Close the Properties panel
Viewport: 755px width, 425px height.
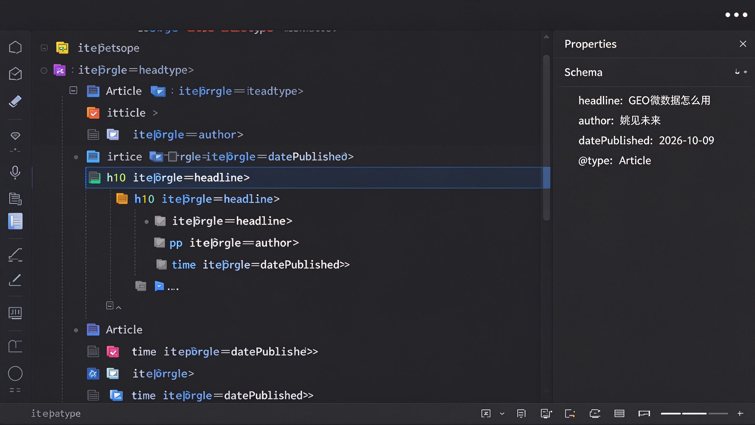[743, 44]
